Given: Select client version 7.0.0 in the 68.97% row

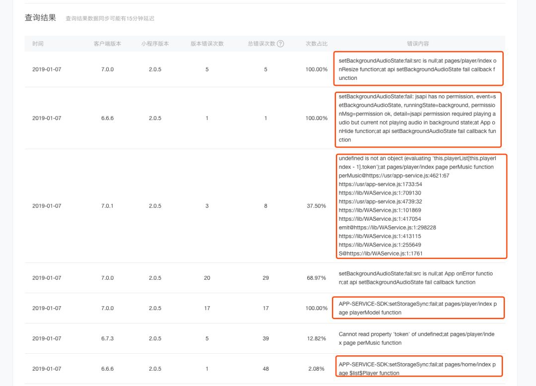Looking at the screenshot, I should (107, 278).
